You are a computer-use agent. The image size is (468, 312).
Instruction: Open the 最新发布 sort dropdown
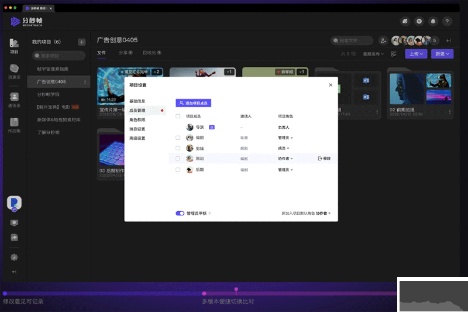(373, 54)
